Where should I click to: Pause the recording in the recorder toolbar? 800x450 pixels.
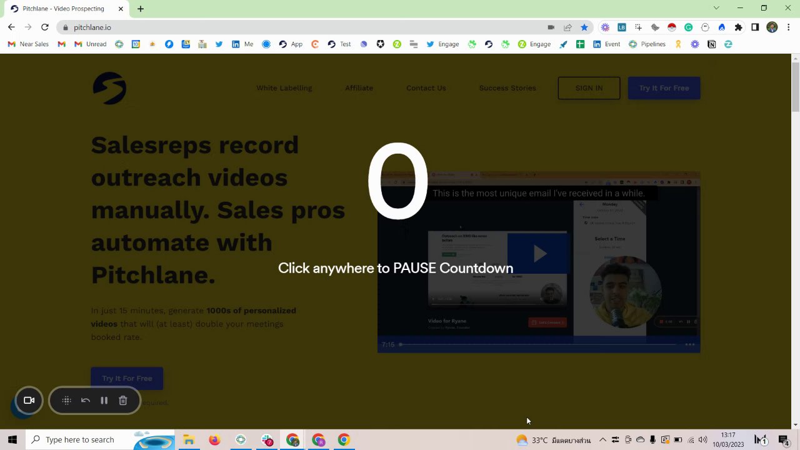(104, 401)
